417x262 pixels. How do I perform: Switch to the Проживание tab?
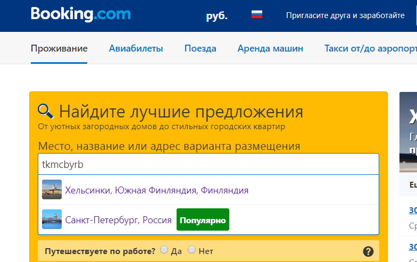59,48
